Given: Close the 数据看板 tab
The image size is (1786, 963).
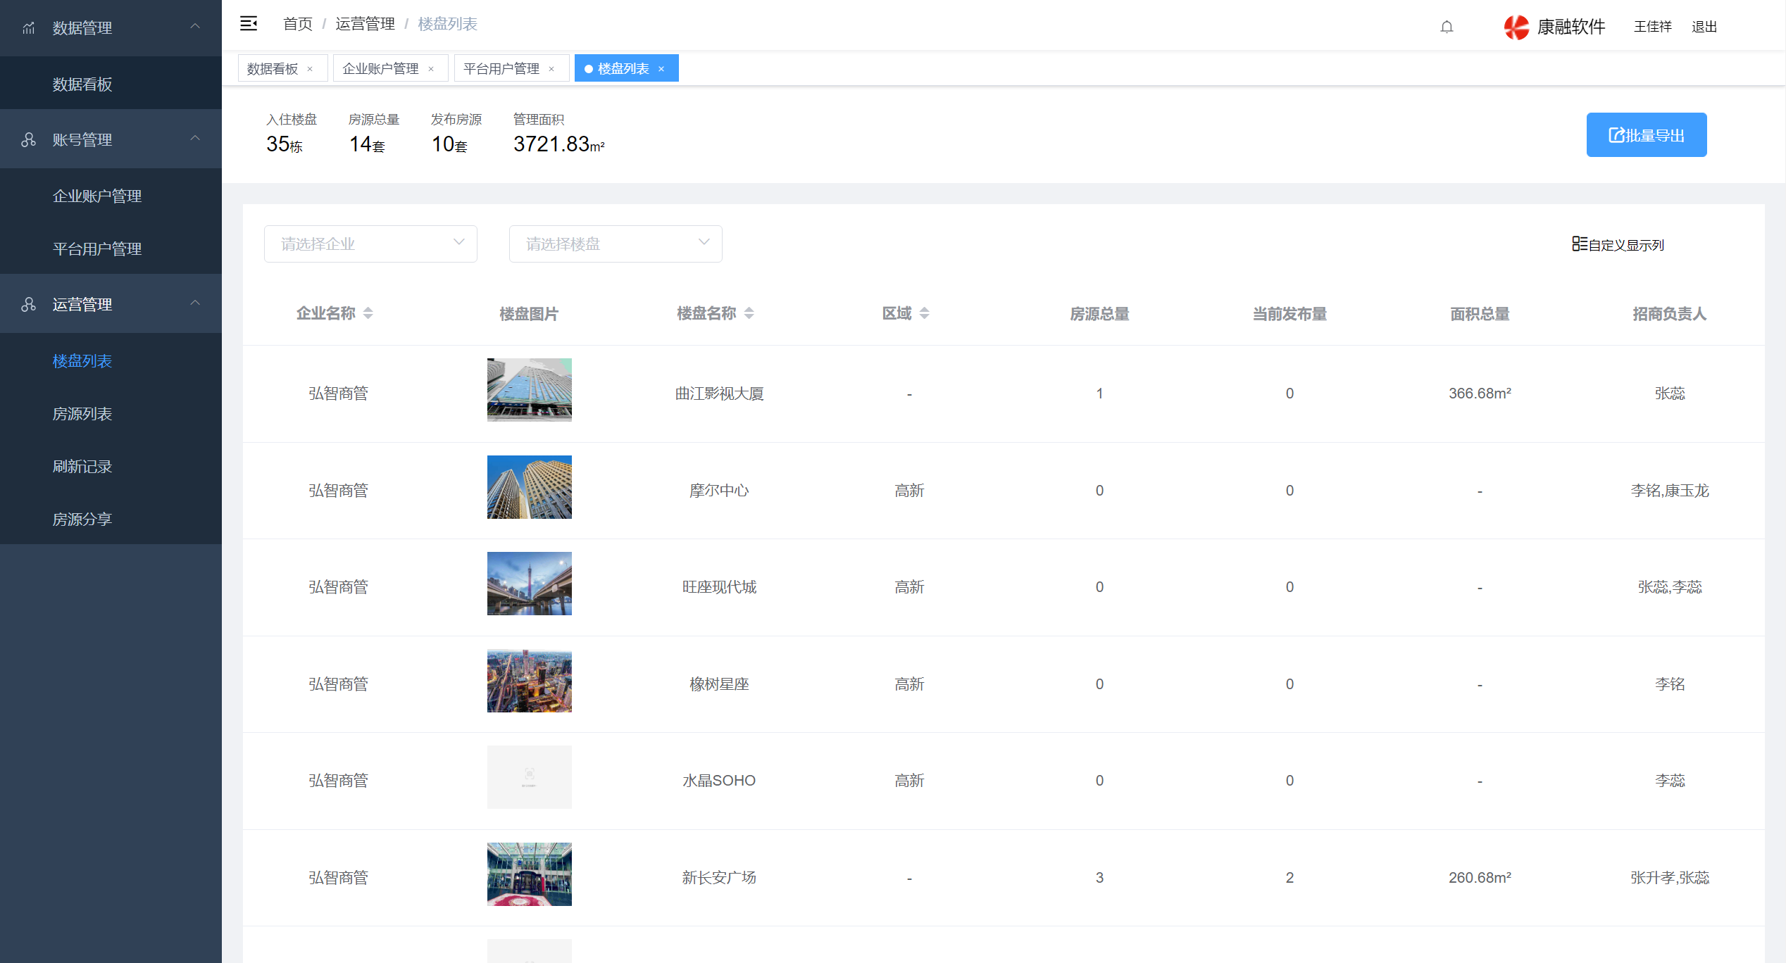Looking at the screenshot, I should point(310,69).
